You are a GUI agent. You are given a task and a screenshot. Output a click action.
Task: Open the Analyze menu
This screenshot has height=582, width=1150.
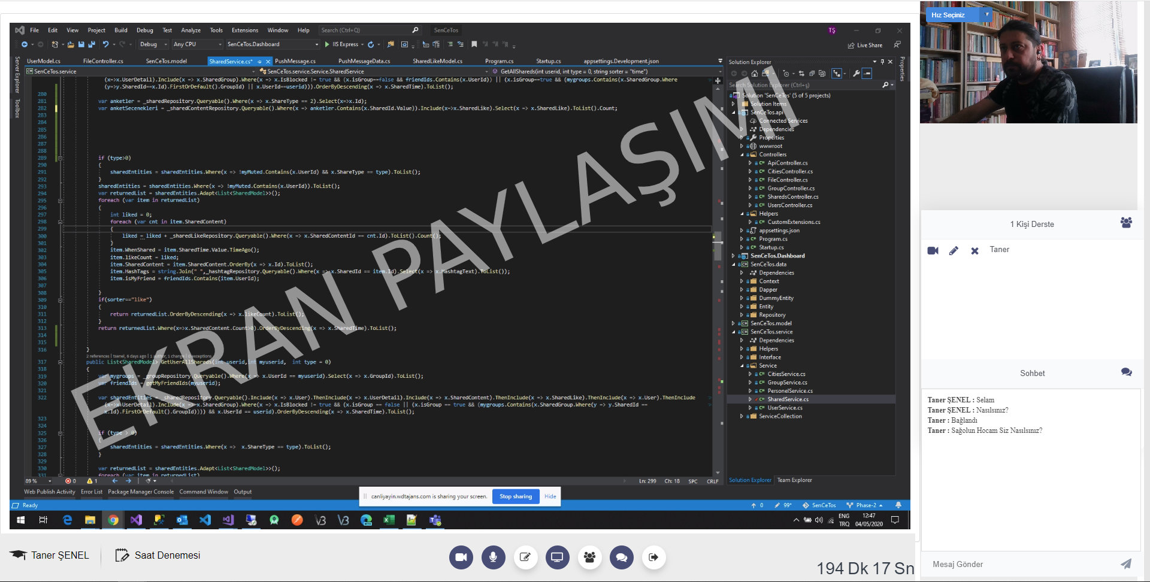pyautogui.click(x=191, y=30)
